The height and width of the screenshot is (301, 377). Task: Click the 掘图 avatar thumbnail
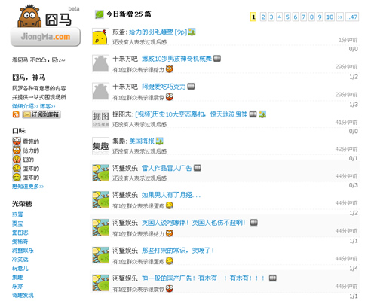[x=100, y=119]
